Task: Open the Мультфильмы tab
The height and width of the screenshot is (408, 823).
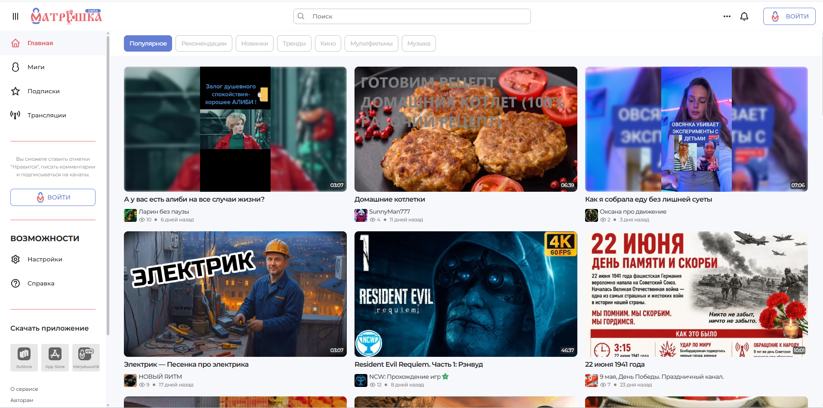Action: click(372, 43)
